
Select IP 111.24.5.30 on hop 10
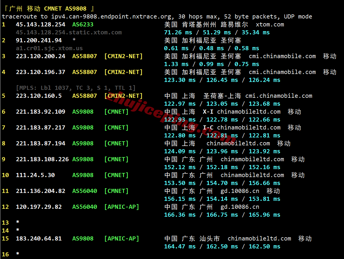pyautogui.click(x=36, y=175)
